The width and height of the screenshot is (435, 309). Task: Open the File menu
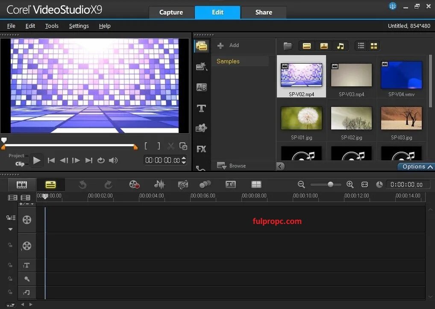[x=11, y=26]
